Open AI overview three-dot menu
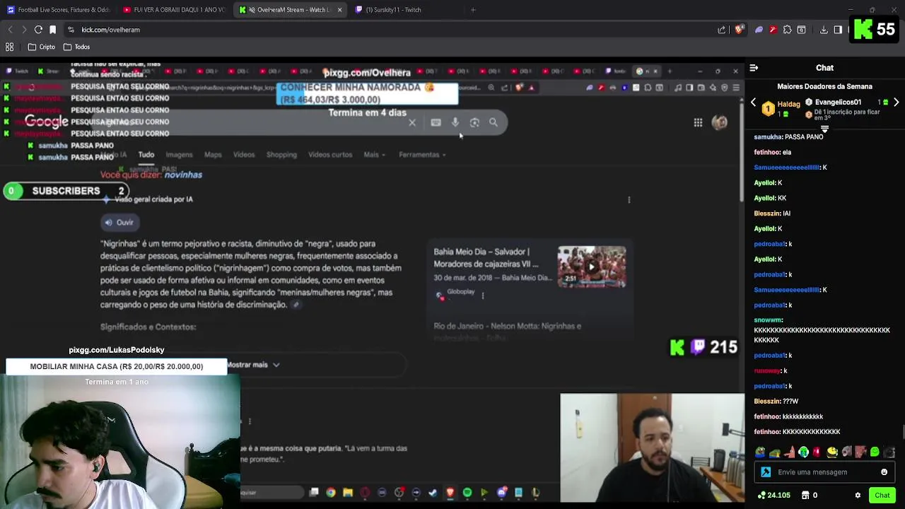The image size is (905, 509). 629,199
